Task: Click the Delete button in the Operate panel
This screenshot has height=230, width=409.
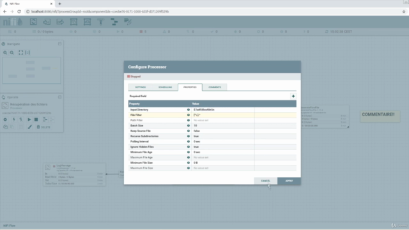Action: [43, 127]
